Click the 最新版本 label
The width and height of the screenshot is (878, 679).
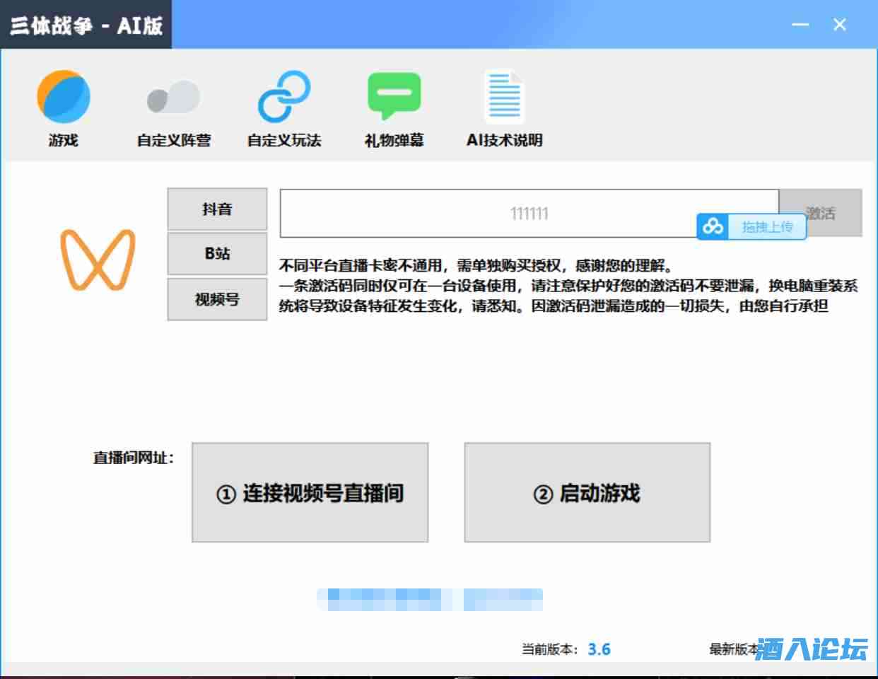[733, 649]
